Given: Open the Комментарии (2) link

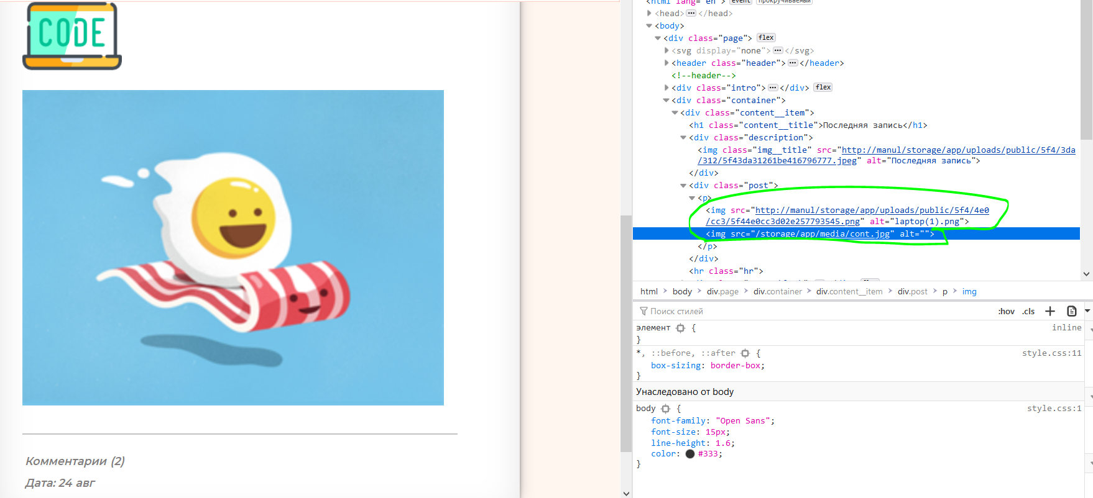Looking at the screenshot, I should tap(75, 461).
